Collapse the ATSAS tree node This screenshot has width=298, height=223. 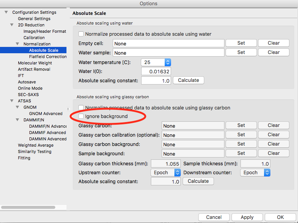pos(12,101)
